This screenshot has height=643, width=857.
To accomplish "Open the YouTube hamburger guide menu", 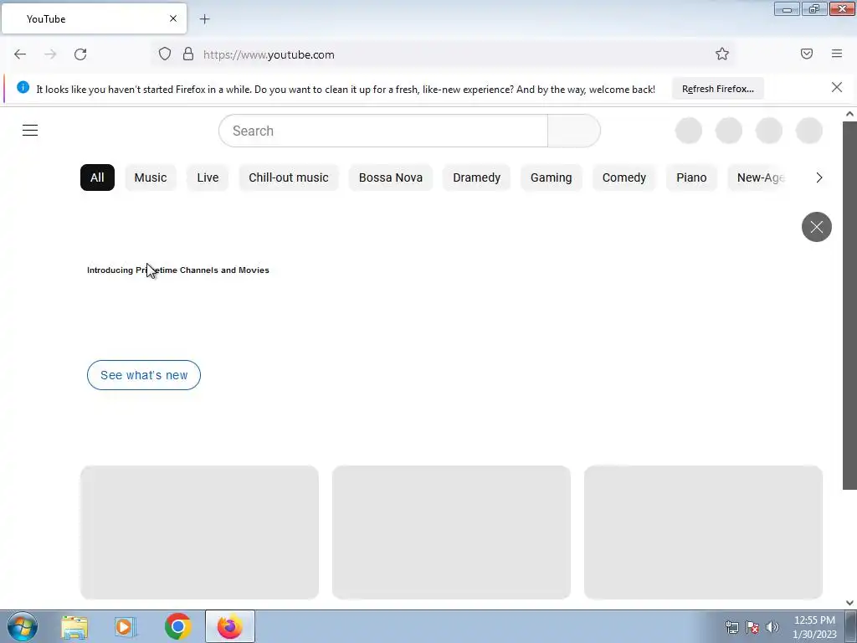I will (x=30, y=130).
